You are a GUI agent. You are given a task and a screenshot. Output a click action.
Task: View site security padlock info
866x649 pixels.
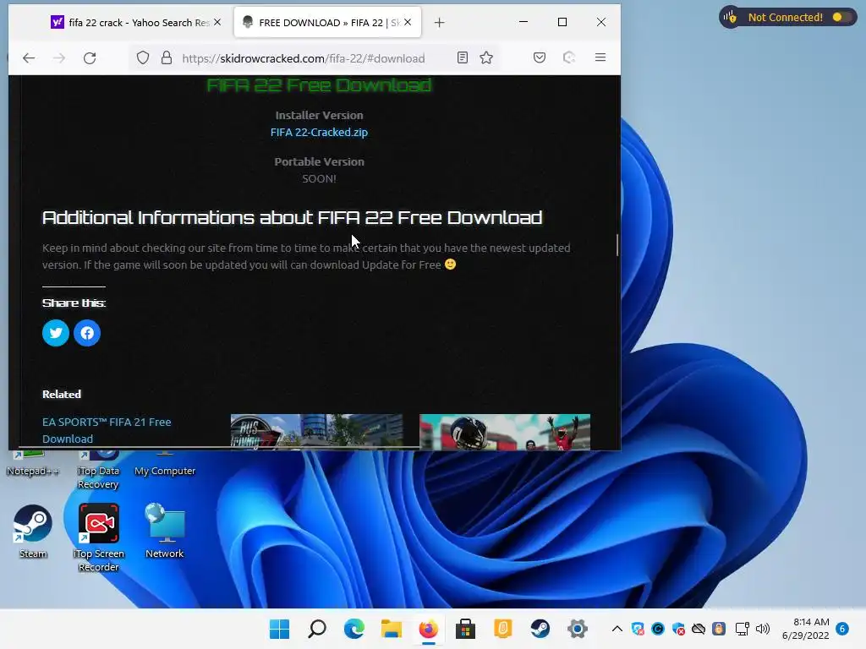tap(167, 58)
